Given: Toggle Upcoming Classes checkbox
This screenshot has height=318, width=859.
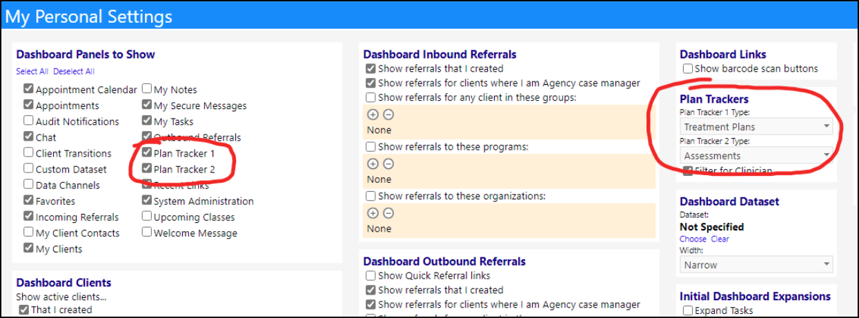Looking at the screenshot, I should pyautogui.click(x=147, y=217).
